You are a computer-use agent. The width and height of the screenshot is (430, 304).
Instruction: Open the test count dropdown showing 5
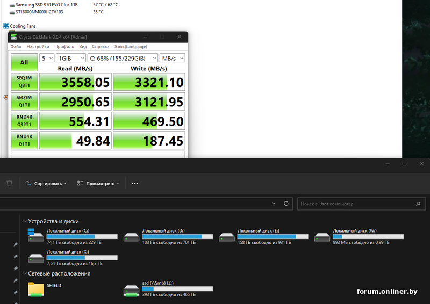pyautogui.click(x=47, y=57)
